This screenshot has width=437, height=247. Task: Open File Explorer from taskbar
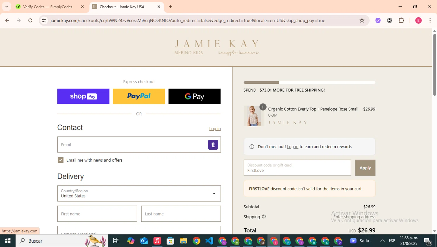click(183, 241)
